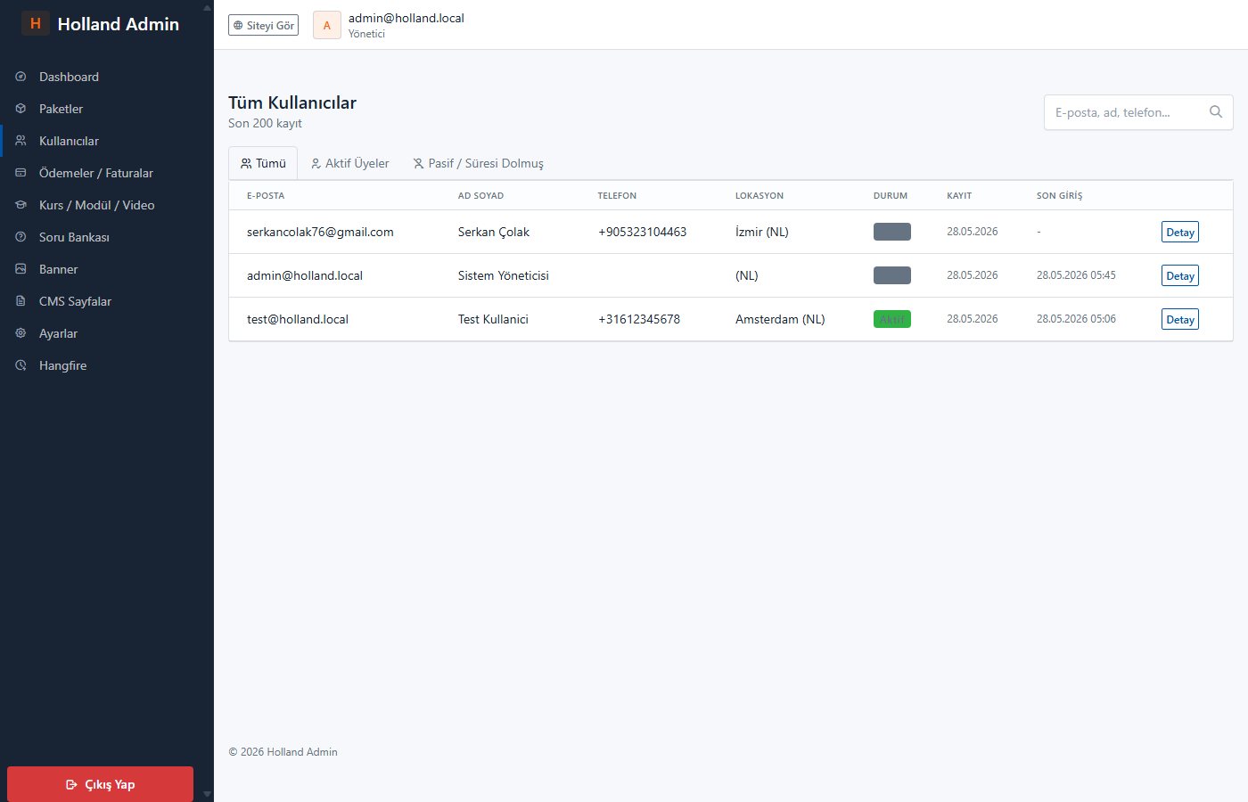Click the search magnifier icon

1215,112
